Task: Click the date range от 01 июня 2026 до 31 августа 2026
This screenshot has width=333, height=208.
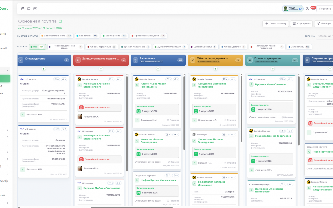Action: pos(40,28)
